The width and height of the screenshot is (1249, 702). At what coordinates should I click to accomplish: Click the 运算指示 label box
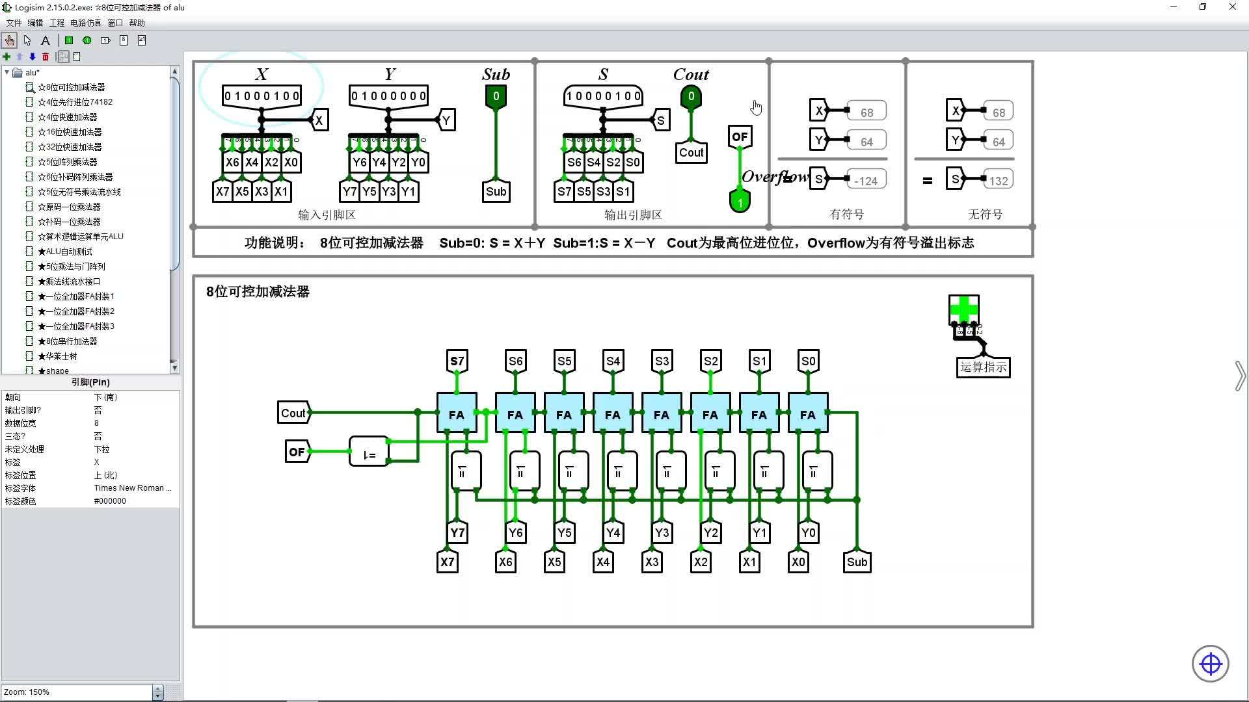tap(983, 367)
